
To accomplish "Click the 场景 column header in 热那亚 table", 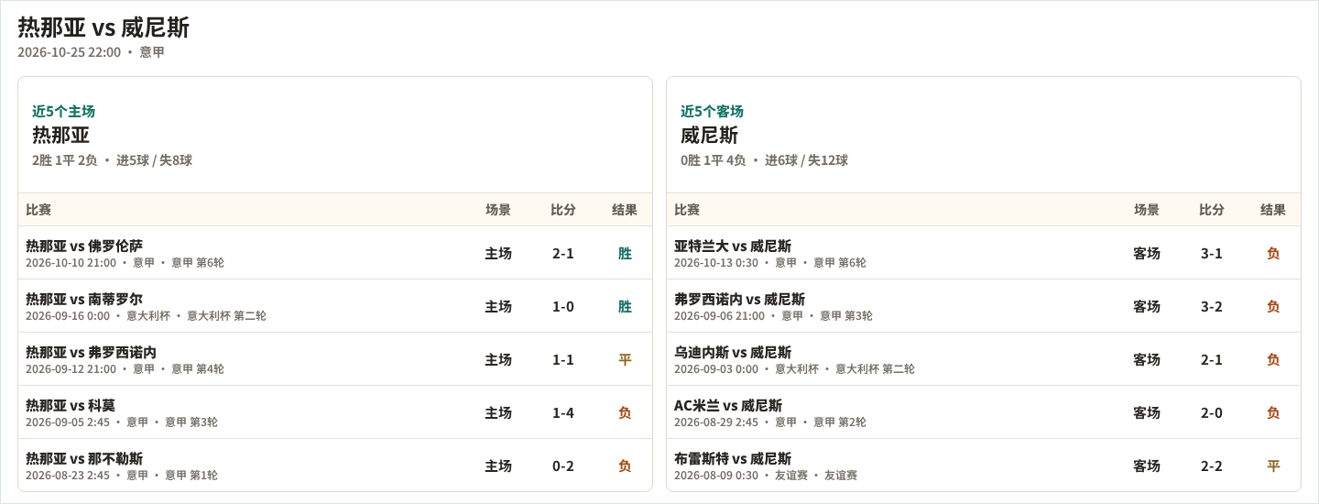I will pos(498,209).
